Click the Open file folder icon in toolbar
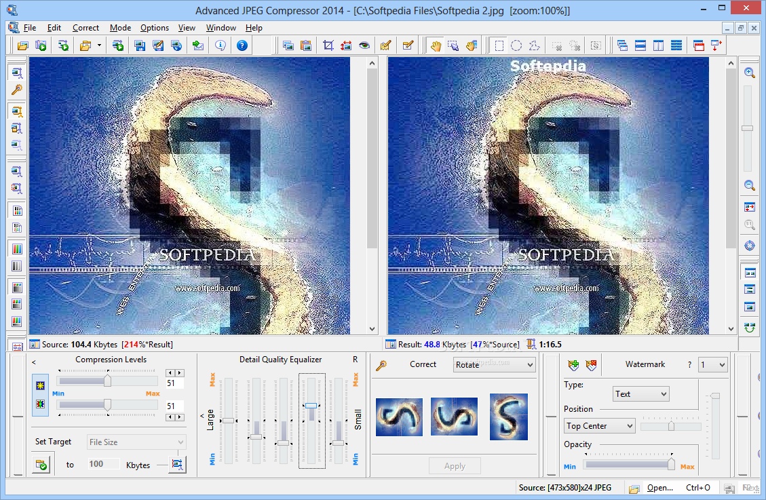The height and width of the screenshot is (500, 766). tap(22, 46)
